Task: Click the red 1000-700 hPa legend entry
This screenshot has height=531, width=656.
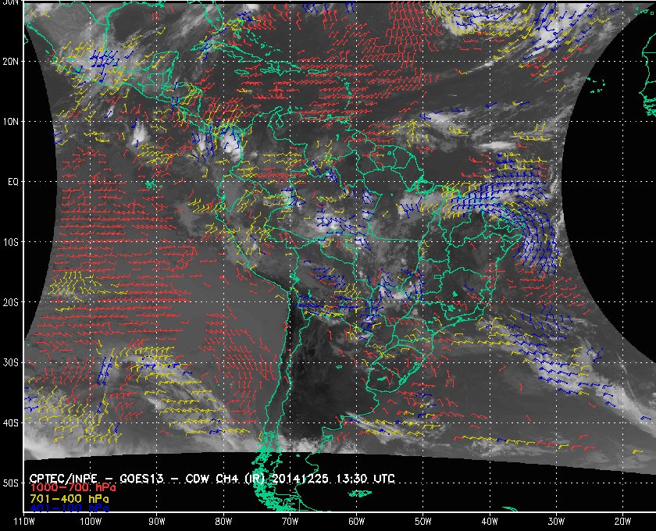Action: pos(73,488)
